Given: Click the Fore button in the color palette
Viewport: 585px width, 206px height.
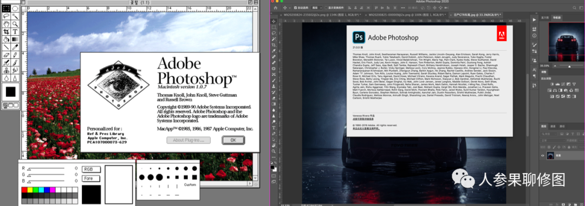Looking at the screenshot, I should pos(91,178).
